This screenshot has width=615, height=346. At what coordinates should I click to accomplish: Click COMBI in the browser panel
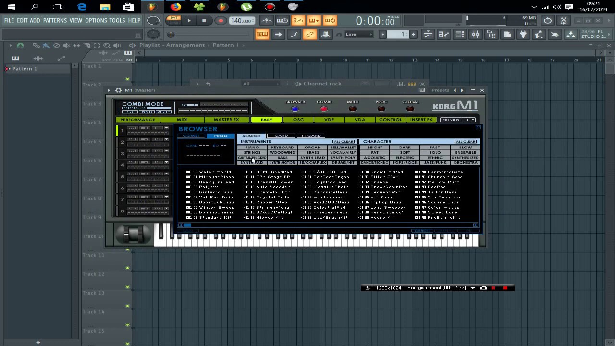tap(191, 136)
